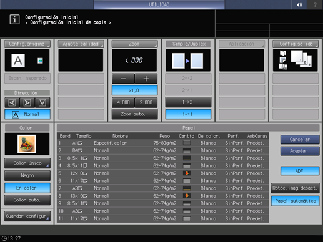Click the Aceptar button

click(300, 151)
